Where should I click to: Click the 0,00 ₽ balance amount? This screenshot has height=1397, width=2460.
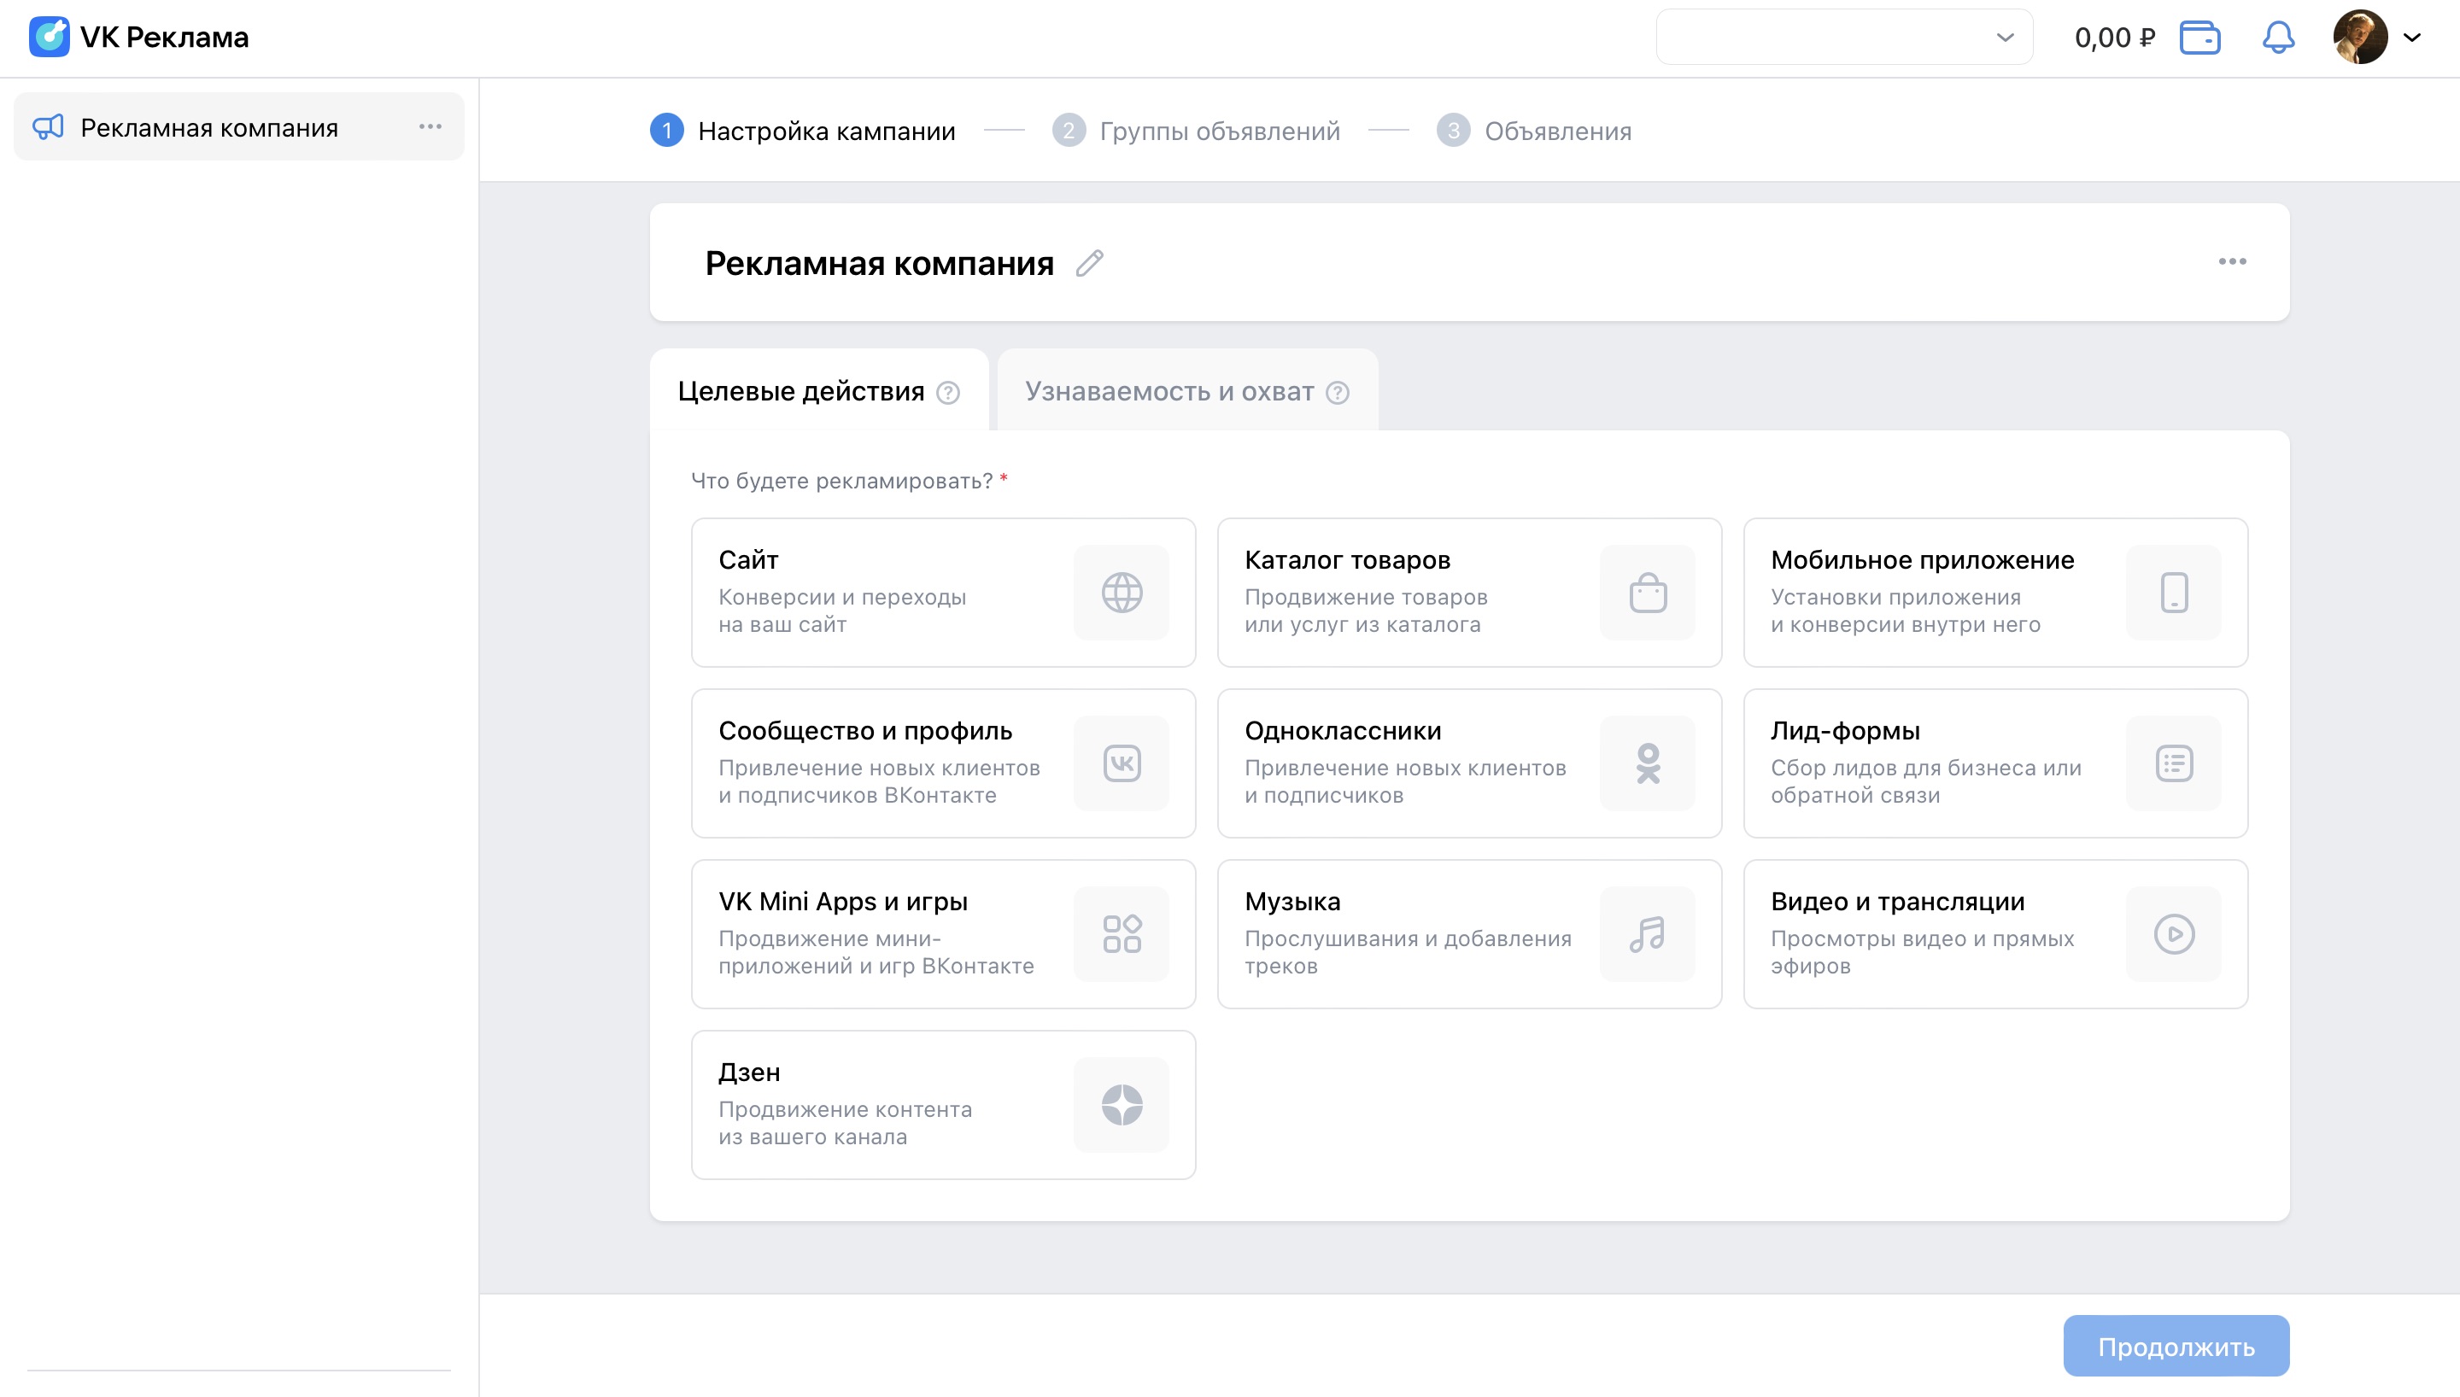[x=2115, y=38]
